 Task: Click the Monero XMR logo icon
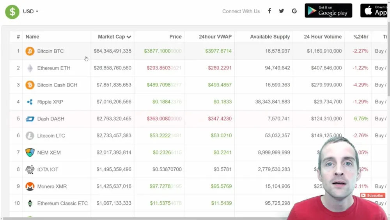click(x=30, y=186)
